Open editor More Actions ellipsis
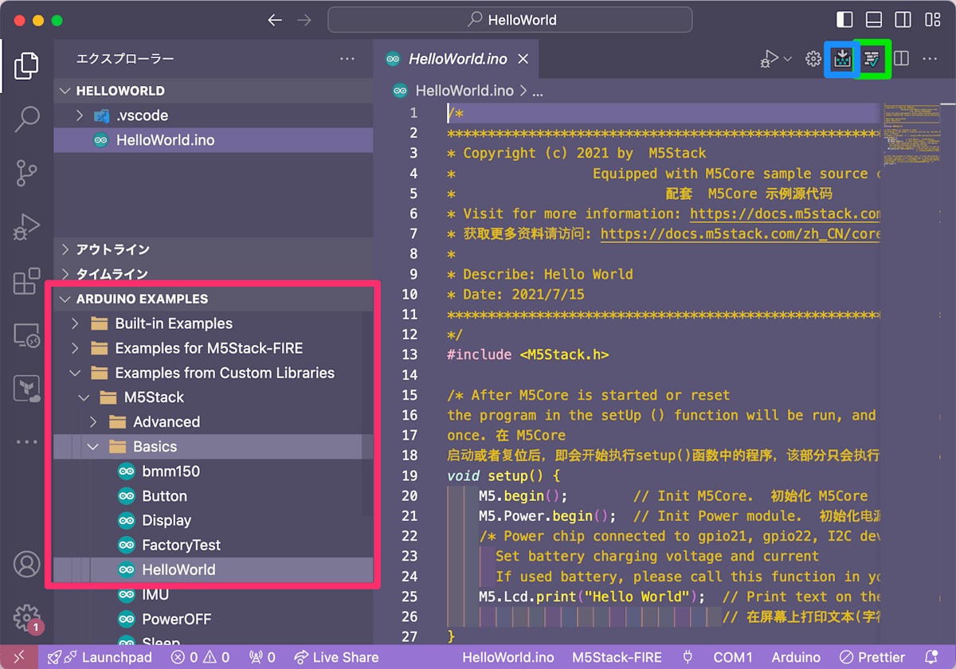The image size is (956, 669). pos(930,58)
